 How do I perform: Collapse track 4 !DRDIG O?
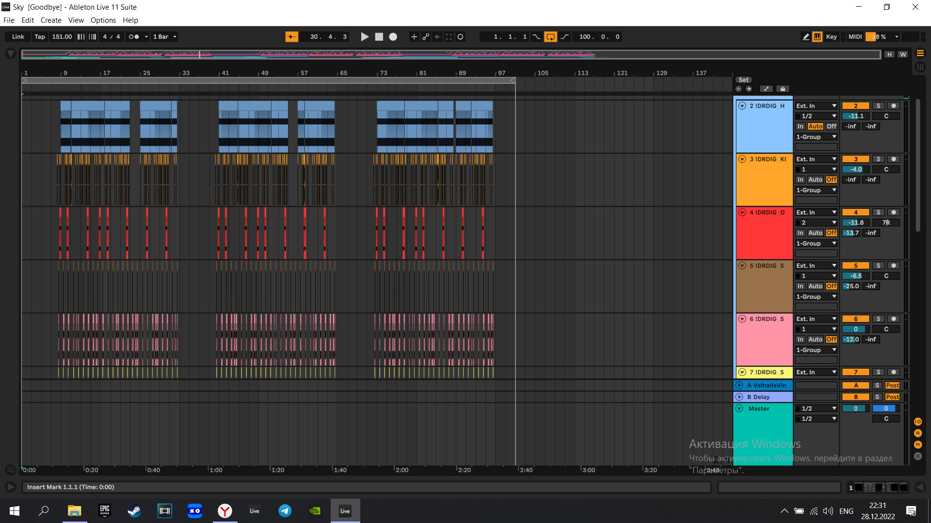coord(742,212)
